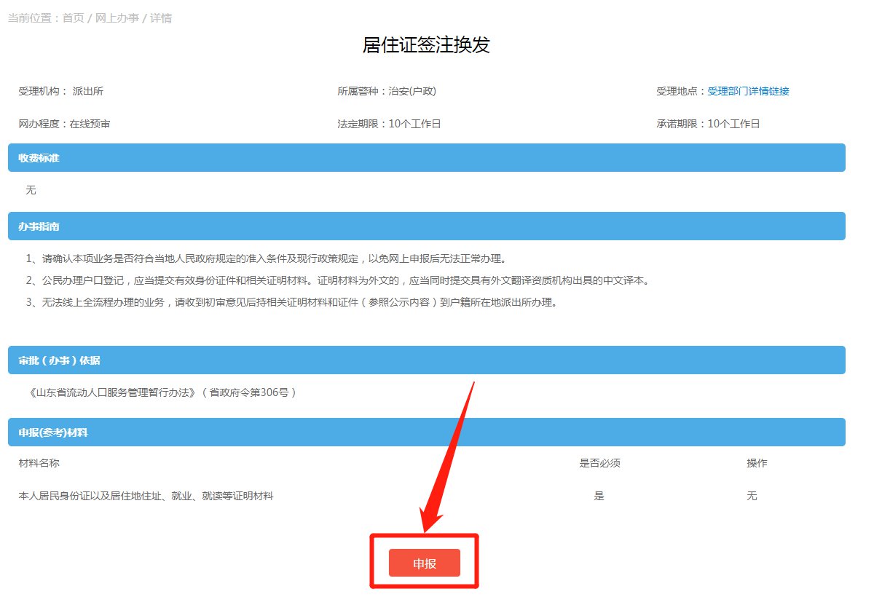Click the 承诺期限 10个工作日 field
The height and width of the screenshot is (597, 874).
point(708,124)
